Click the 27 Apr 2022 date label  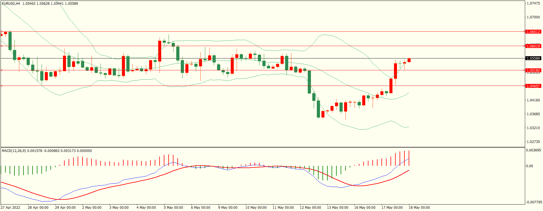coord(10,208)
